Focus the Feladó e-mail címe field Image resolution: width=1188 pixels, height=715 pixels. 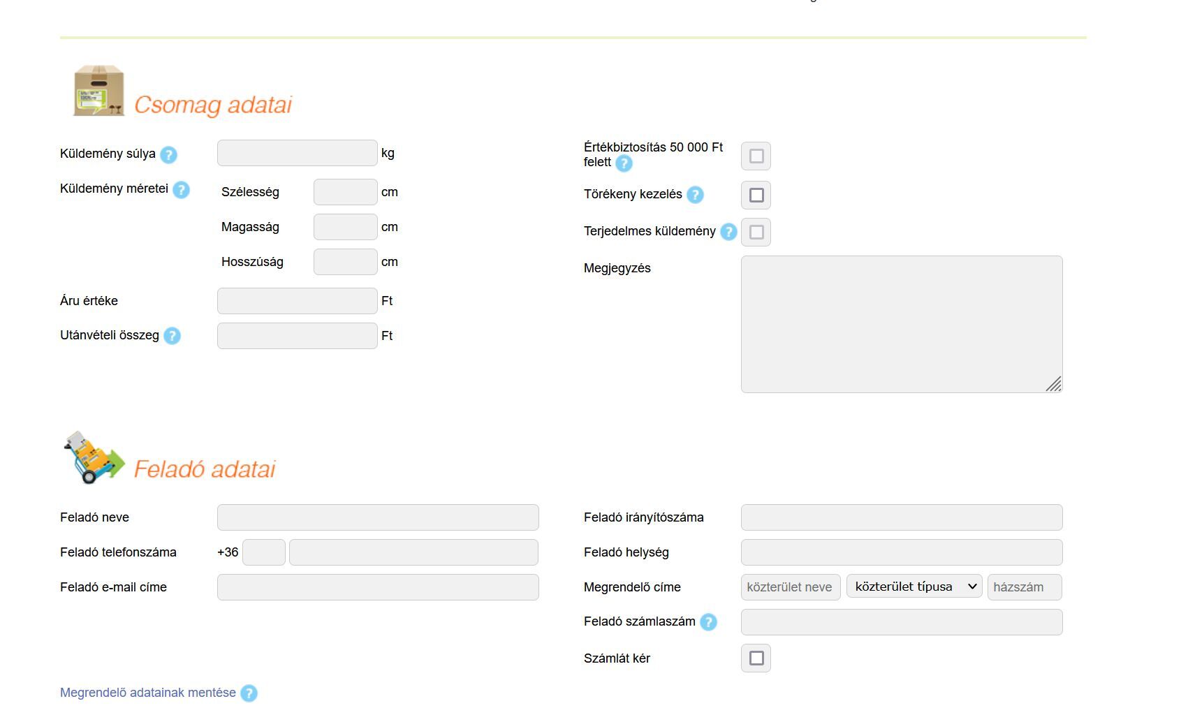pos(378,587)
